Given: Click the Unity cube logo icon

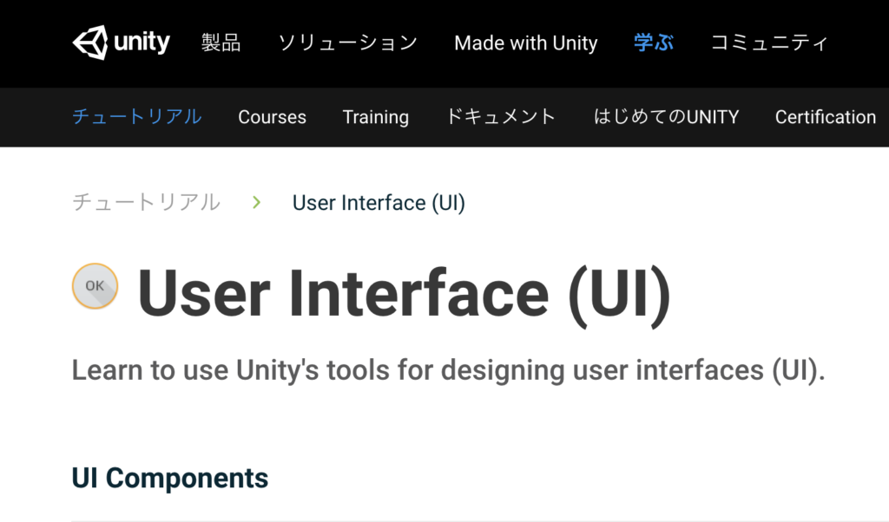Looking at the screenshot, I should 90,42.
